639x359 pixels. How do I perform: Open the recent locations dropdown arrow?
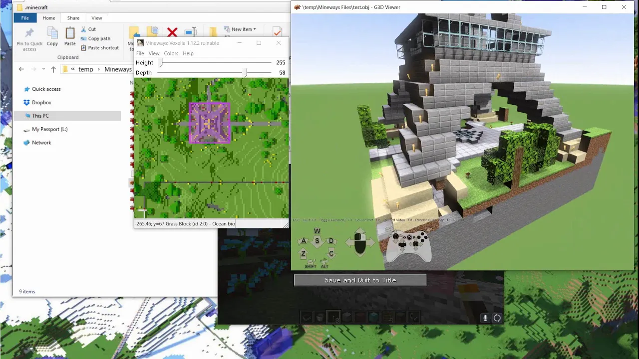pos(43,69)
